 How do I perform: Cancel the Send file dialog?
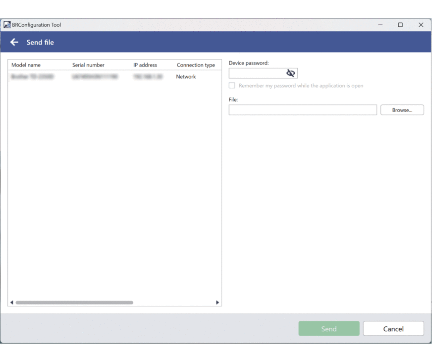[393, 329]
